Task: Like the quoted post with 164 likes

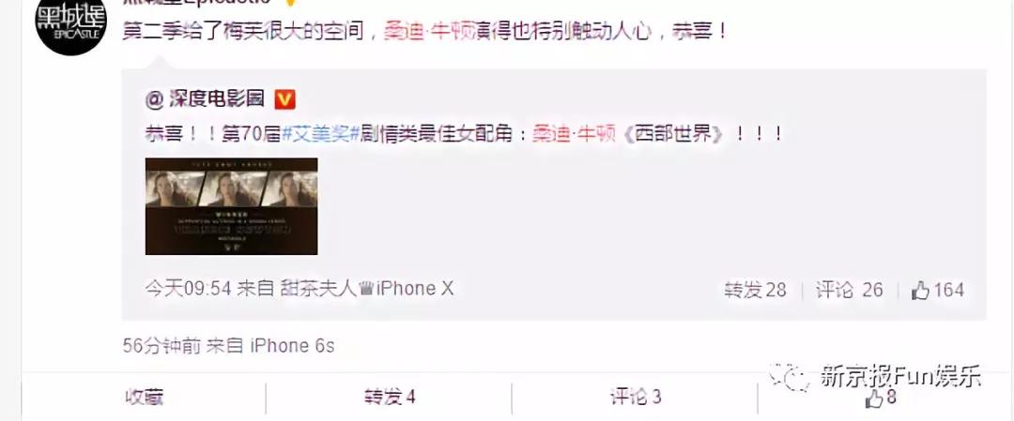Action: click(938, 290)
